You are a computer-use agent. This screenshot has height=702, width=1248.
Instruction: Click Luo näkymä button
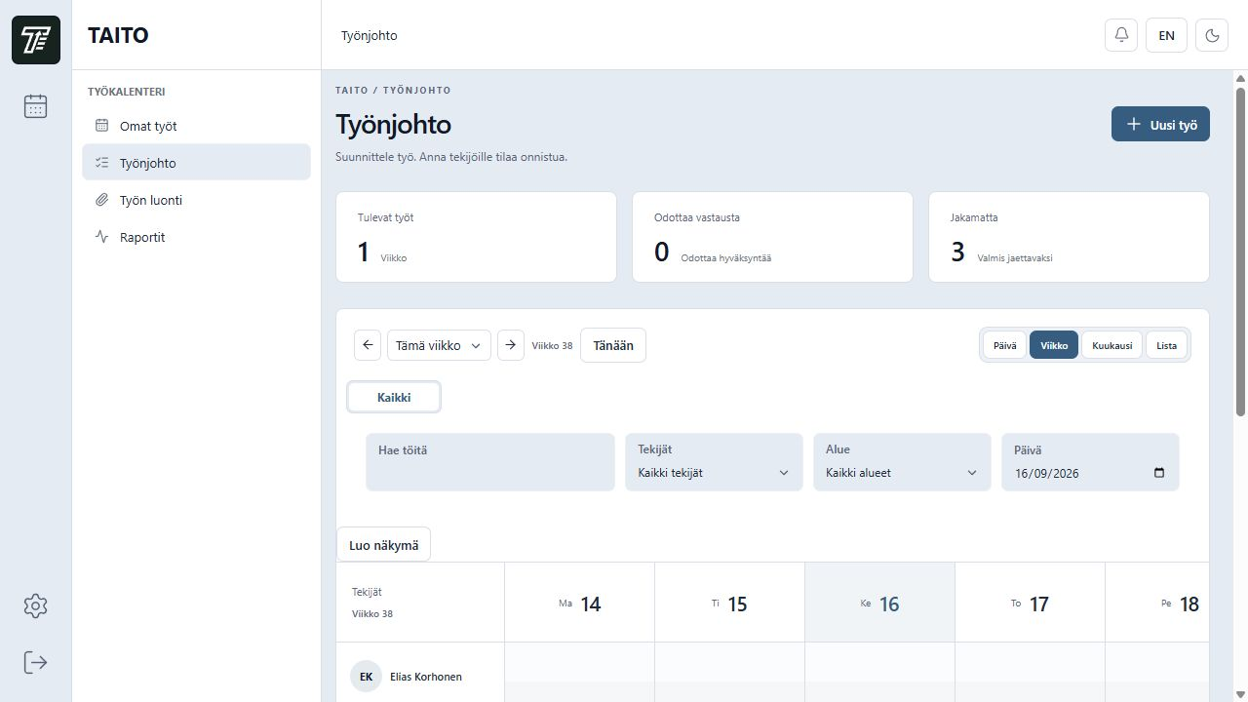coord(383,545)
